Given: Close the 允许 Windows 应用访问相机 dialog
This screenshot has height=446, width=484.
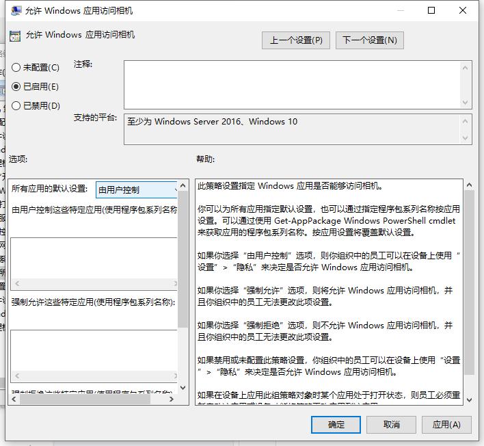Looking at the screenshot, I should pyautogui.click(x=463, y=10).
